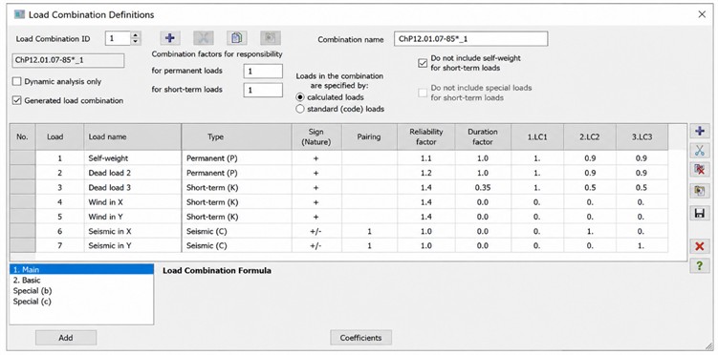Select 2. Basic in the combination list
Image resolution: width=718 pixels, height=355 pixels.
[x=81, y=280]
